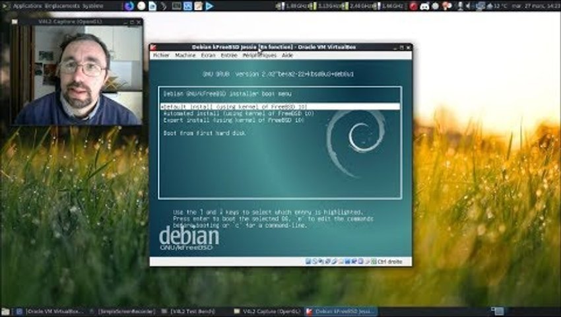The width and height of the screenshot is (561, 317).
Task: Switch to V4L2 Capture (OpenGL) taskbar entry
Action: (x=267, y=311)
